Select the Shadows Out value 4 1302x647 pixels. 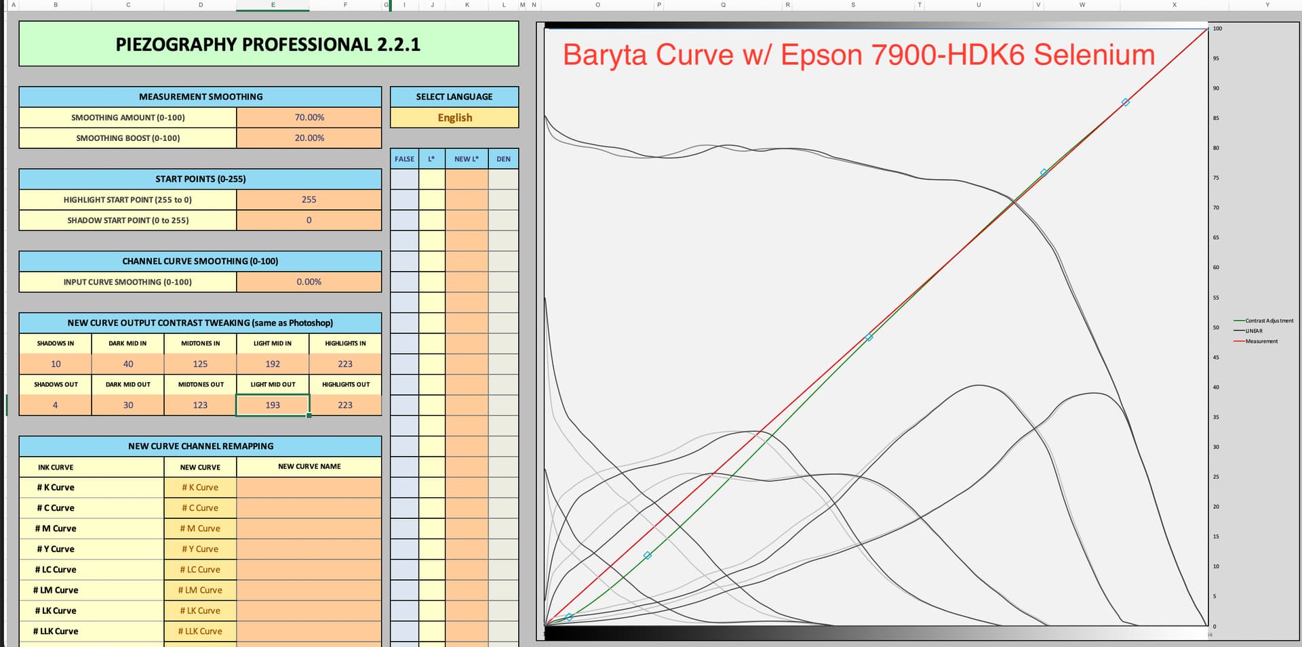point(56,405)
